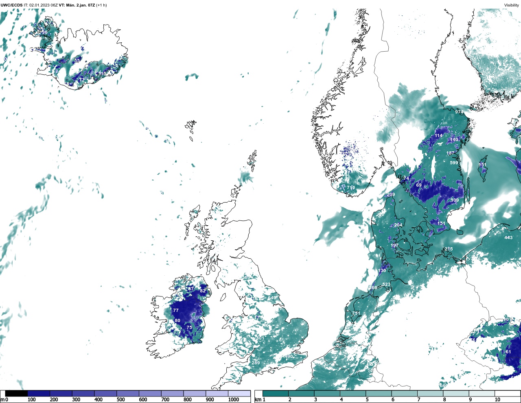This screenshot has height=403, width=521.
Task: Click the 301 visibility value in England
Action: pyautogui.click(x=260, y=338)
